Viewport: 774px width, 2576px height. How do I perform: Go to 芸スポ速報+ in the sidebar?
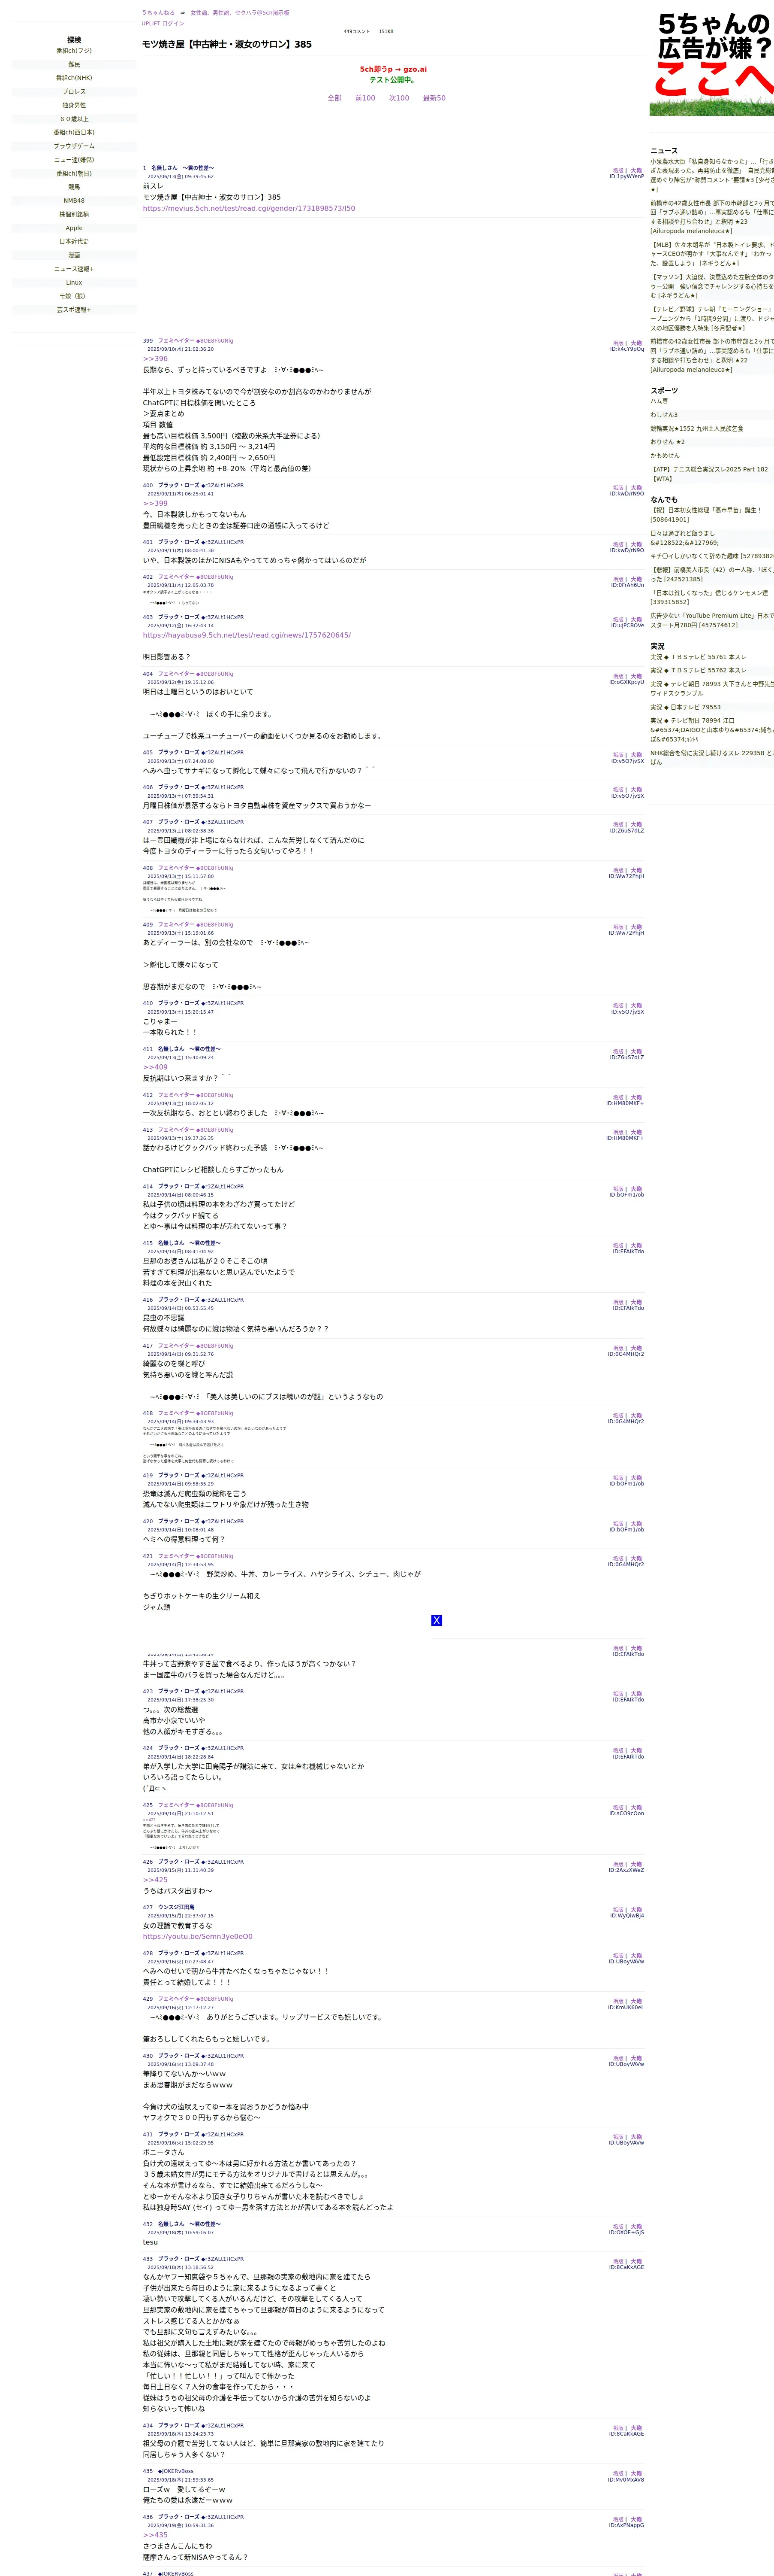(x=74, y=310)
